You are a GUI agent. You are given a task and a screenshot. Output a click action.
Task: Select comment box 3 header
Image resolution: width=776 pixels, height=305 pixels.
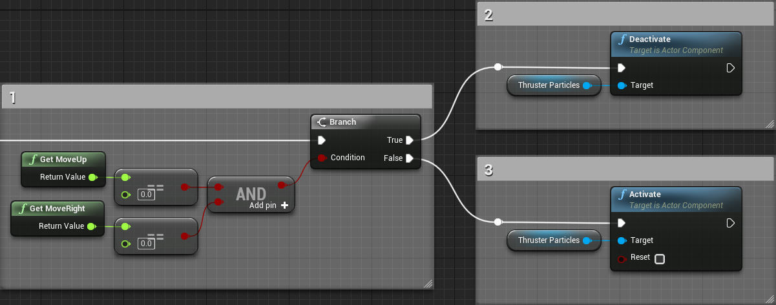[x=626, y=169]
